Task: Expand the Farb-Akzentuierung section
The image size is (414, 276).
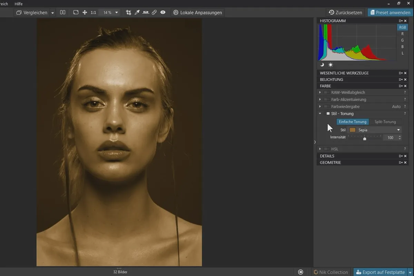Action: (320, 99)
